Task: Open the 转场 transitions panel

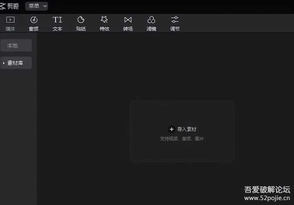Action: pyautogui.click(x=128, y=24)
